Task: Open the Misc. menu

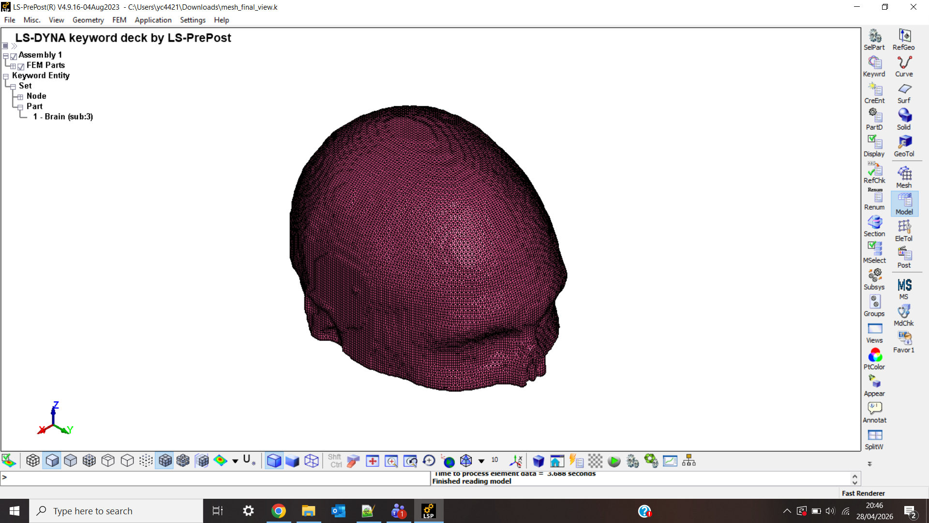Action: tap(32, 20)
